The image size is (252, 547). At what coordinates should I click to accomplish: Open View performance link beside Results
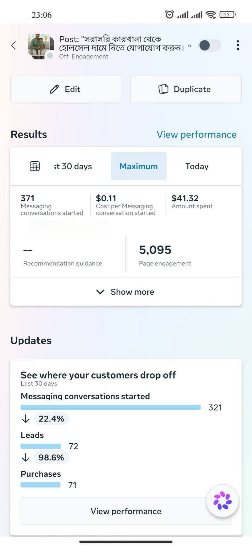click(x=196, y=134)
